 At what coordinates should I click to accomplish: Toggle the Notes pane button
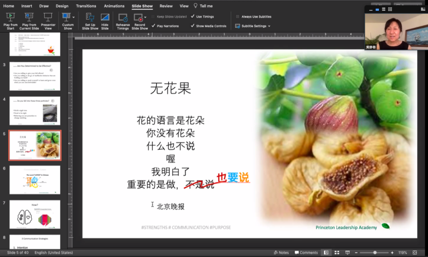click(x=281, y=253)
